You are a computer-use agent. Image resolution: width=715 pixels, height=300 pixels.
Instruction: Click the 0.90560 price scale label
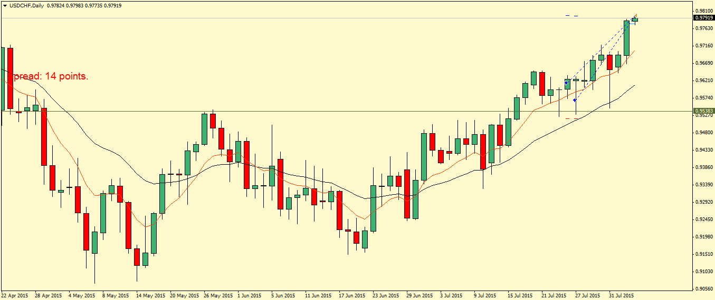coord(704,288)
